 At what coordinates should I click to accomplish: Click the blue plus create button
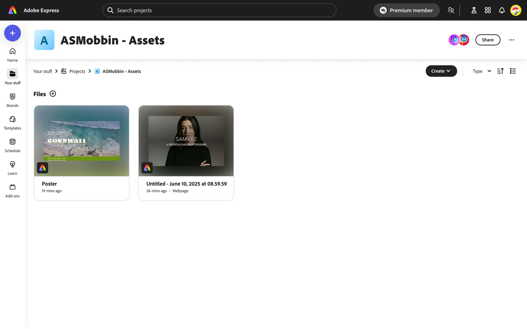coord(12,33)
